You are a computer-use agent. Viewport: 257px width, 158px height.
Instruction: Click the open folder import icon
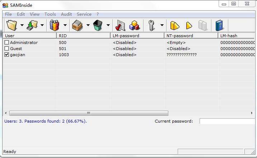(x=11, y=25)
